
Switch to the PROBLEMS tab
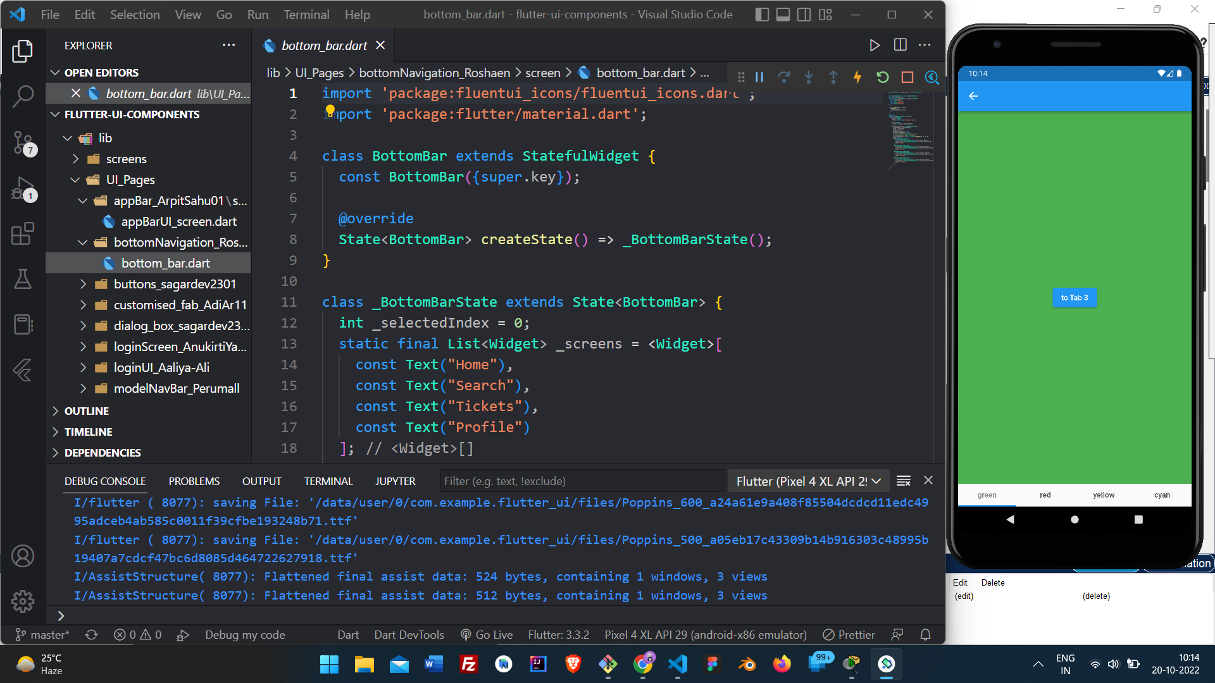click(194, 481)
